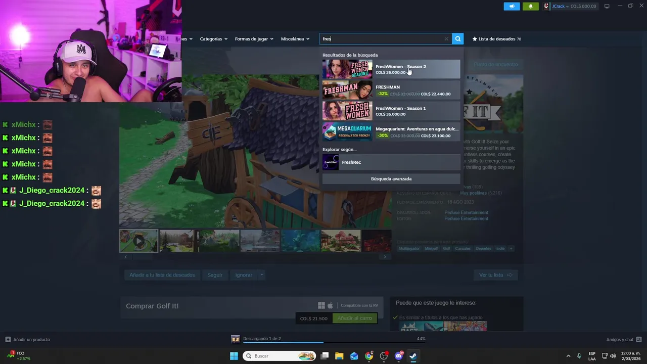Open Google Chrome from taskbar

(369, 356)
